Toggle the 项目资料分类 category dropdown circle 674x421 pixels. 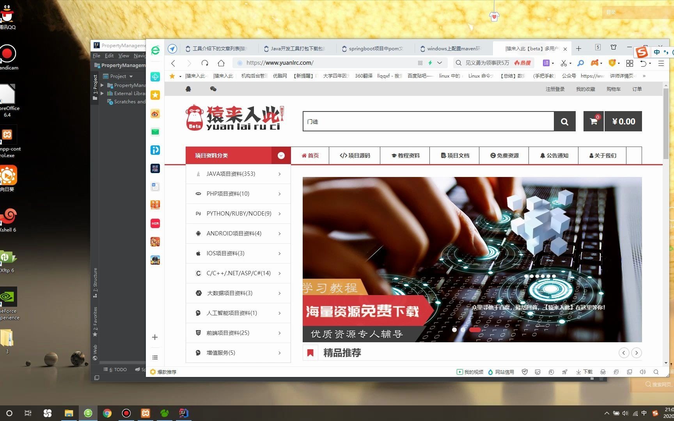pos(281,156)
